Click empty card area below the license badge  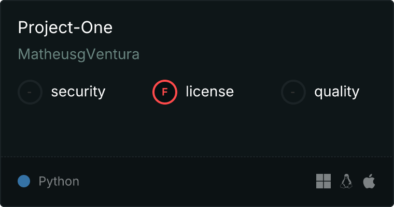tap(165, 128)
